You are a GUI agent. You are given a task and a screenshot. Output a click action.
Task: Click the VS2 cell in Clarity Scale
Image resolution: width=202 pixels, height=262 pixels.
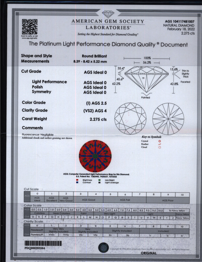[x=95, y=234]
